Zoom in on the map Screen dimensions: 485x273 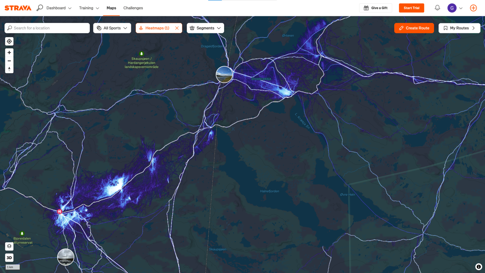(9, 53)
